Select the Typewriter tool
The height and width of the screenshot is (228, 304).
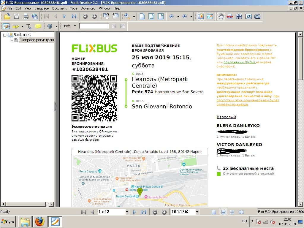29,26
